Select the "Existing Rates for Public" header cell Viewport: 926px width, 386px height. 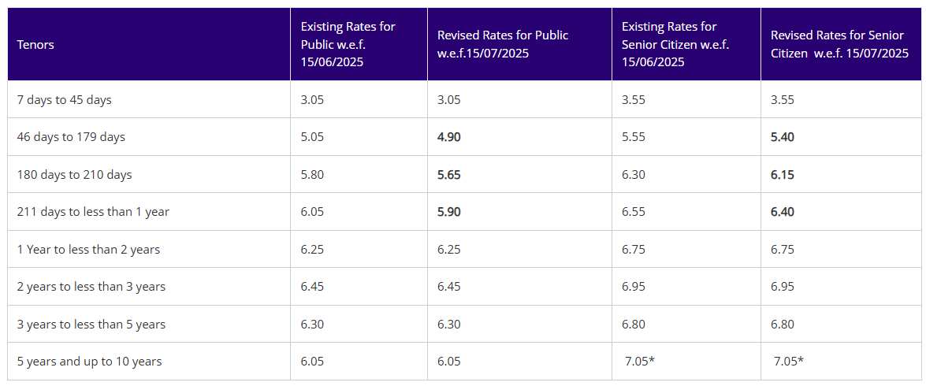(x=348, y=44)
